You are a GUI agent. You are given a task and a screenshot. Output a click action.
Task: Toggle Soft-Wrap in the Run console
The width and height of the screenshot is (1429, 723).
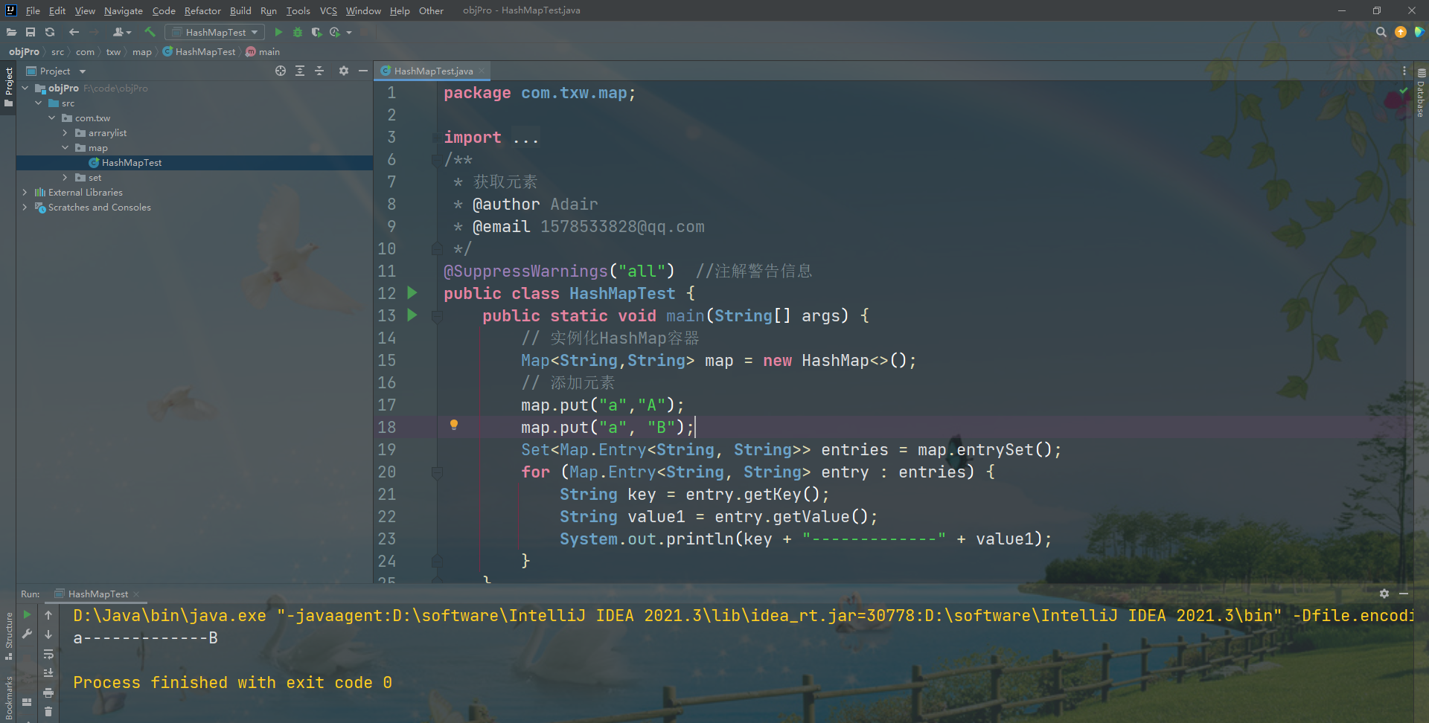click(x=48, y=654)
